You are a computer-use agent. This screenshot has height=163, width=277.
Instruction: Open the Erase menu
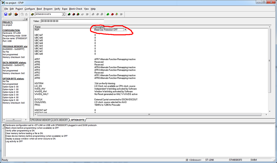click(65, 9)
